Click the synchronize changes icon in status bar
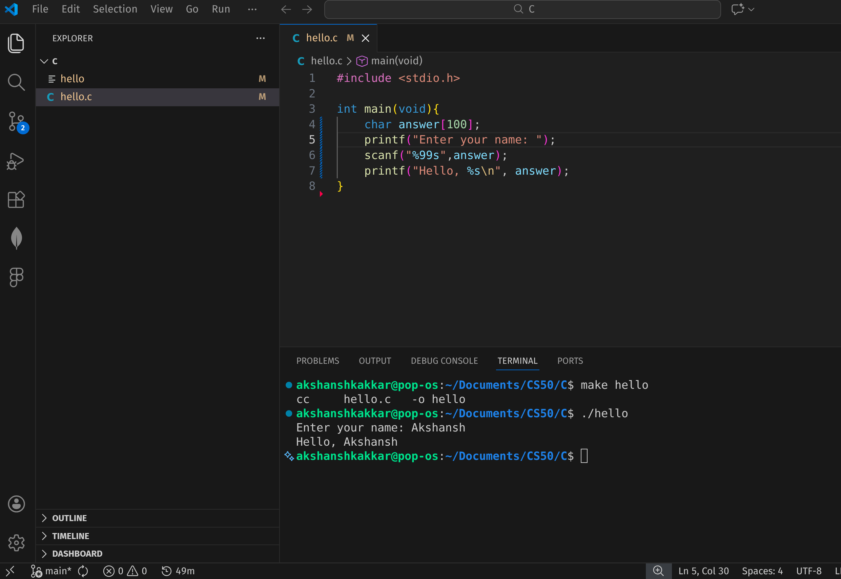 (x=83, y=571)
